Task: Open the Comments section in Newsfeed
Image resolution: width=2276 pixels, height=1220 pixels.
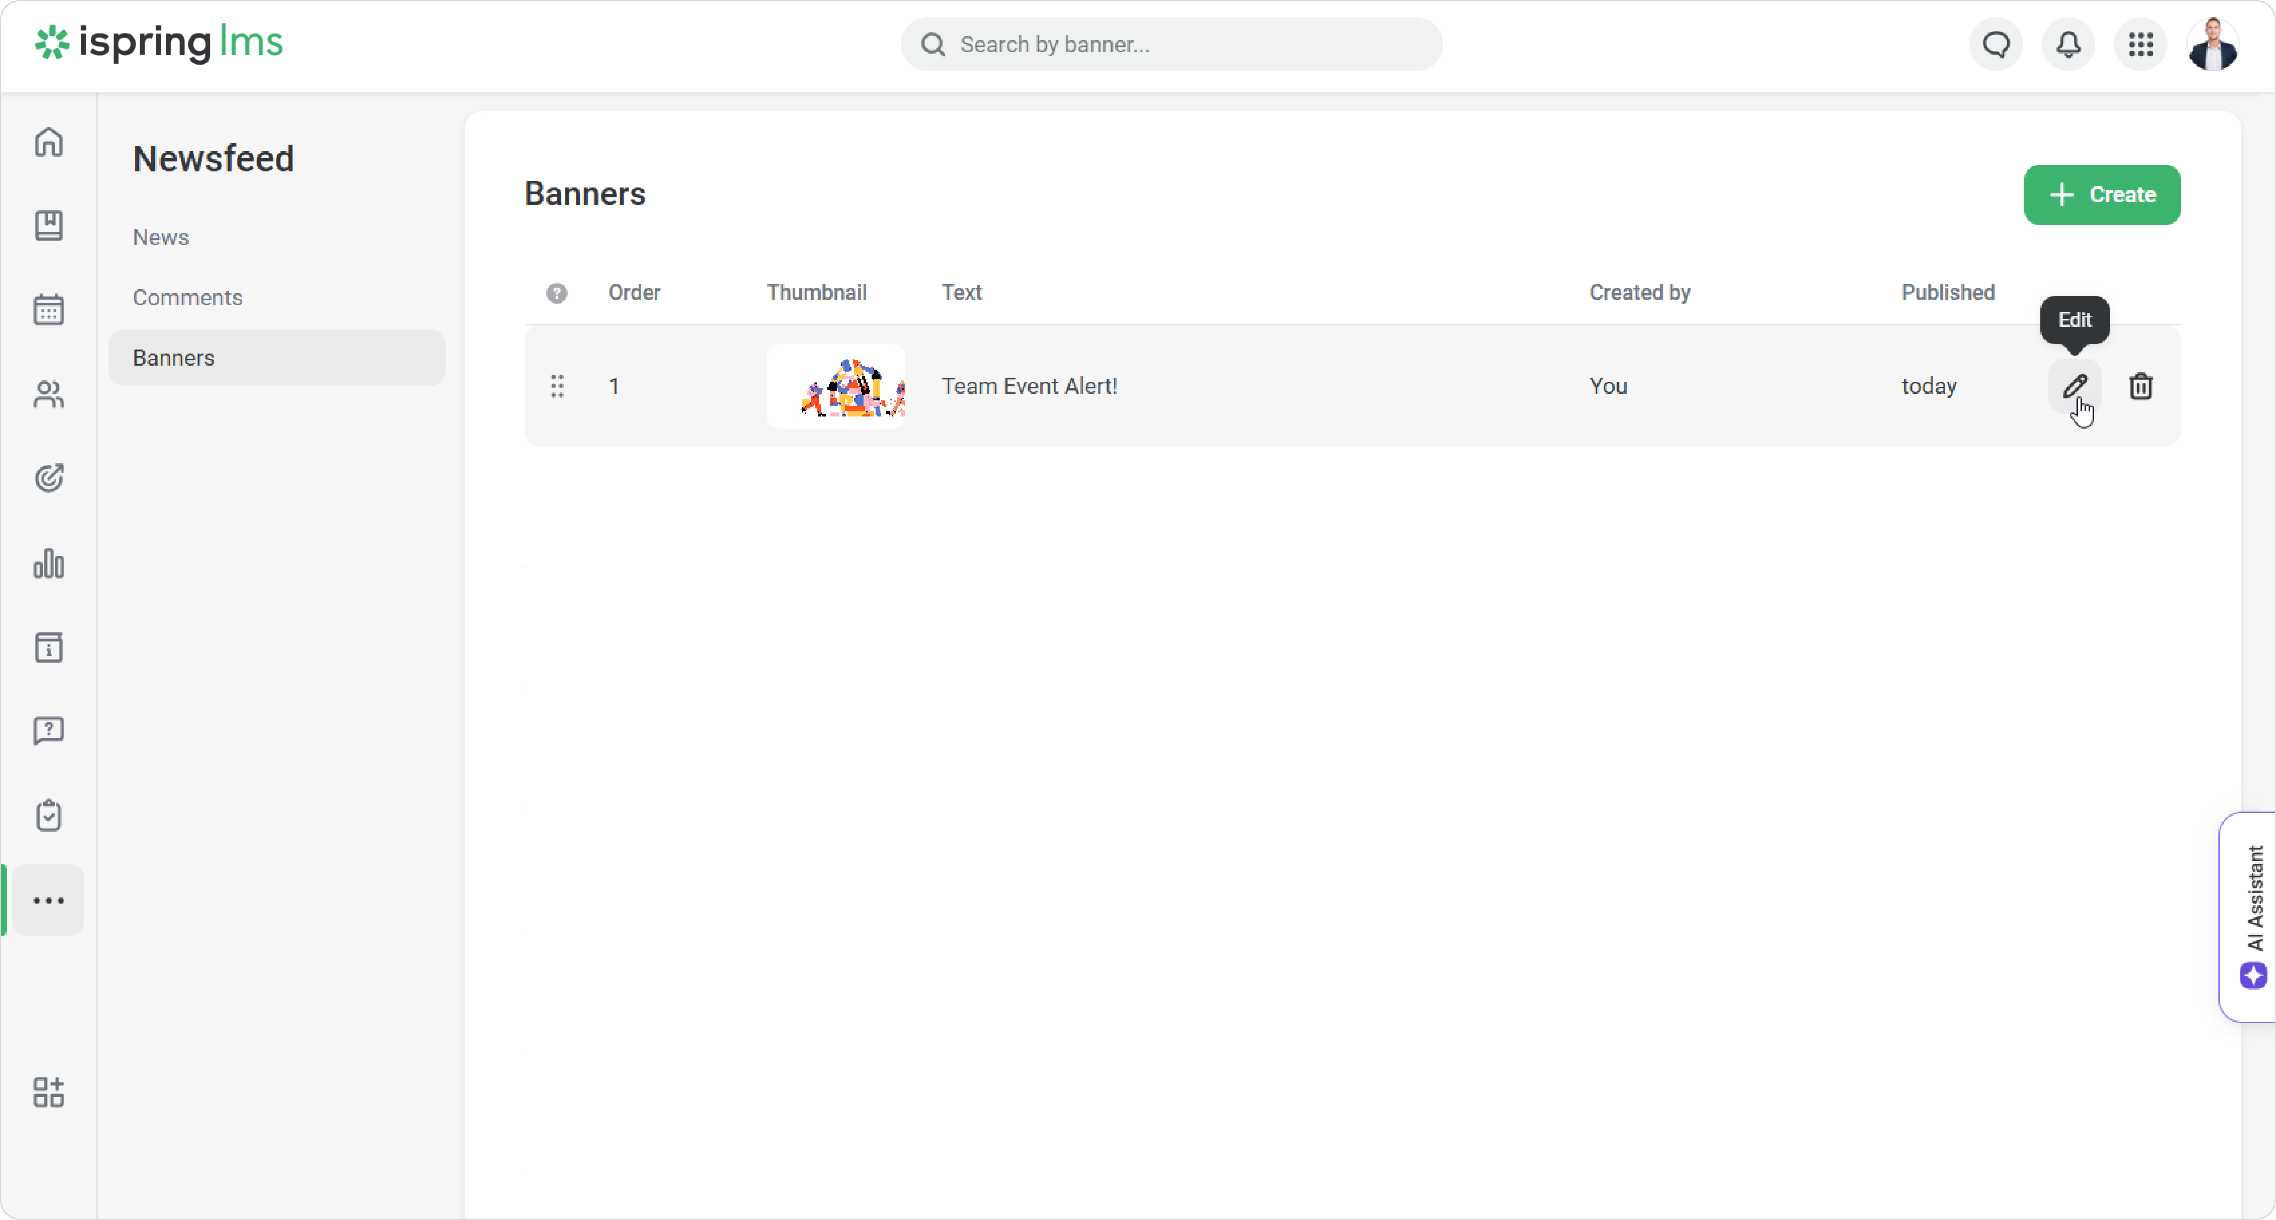Action: pyautogui.click(x=187, y=297)
